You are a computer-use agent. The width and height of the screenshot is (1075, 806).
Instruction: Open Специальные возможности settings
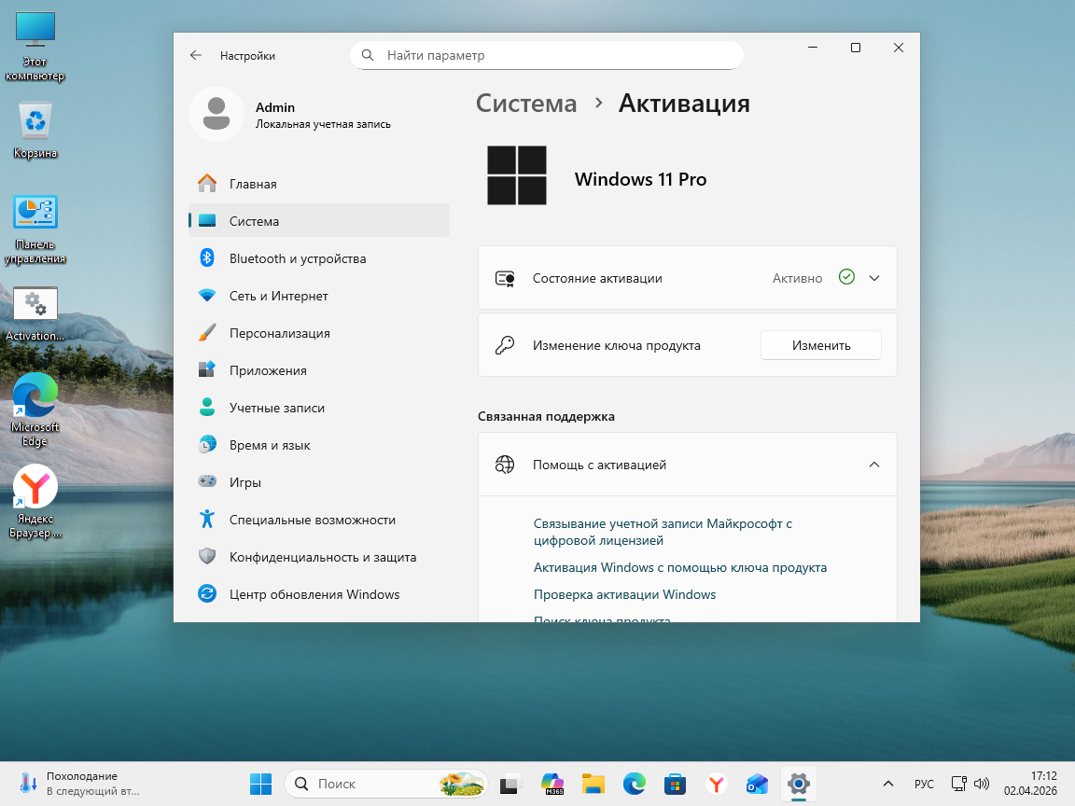(312, 520)
